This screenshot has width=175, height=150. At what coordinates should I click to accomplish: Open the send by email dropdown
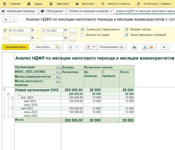click(152, 47)
